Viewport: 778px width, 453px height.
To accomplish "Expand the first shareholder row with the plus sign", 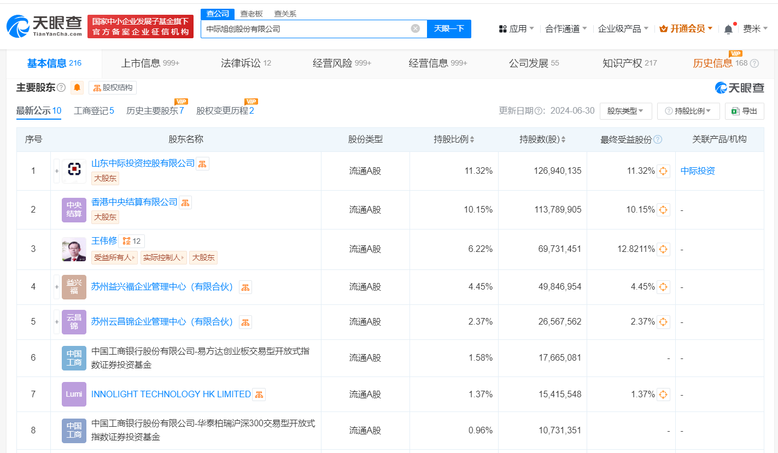I will [56, 170].
